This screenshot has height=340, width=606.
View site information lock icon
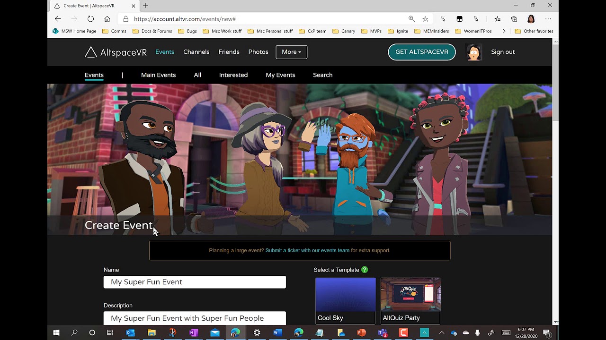pyautogui.click(x=125, y=19)
